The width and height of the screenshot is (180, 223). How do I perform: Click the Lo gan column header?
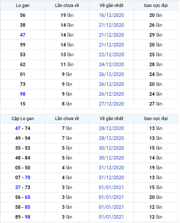click(22, 6)
